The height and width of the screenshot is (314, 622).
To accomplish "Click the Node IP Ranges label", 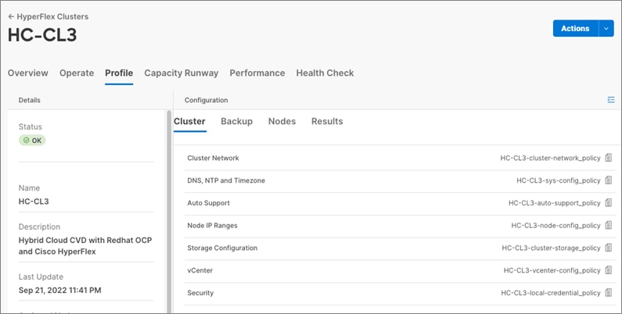I will pyautogui.click(x=212, y=225).
